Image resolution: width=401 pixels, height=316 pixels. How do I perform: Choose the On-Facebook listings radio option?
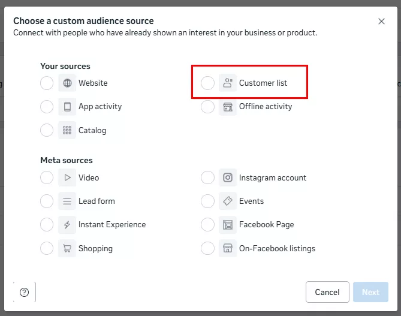(x=207, y=248)
